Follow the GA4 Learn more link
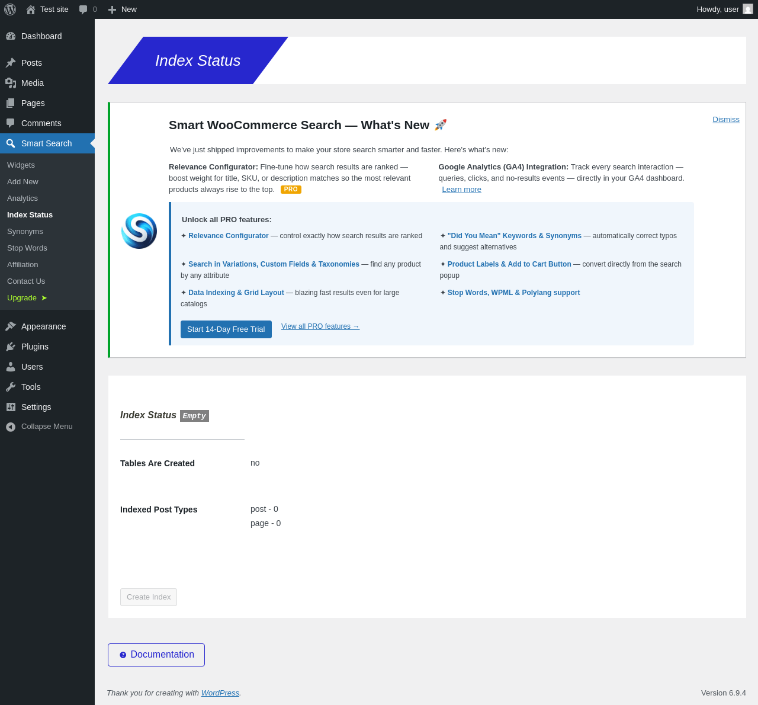 pos(461,190)
